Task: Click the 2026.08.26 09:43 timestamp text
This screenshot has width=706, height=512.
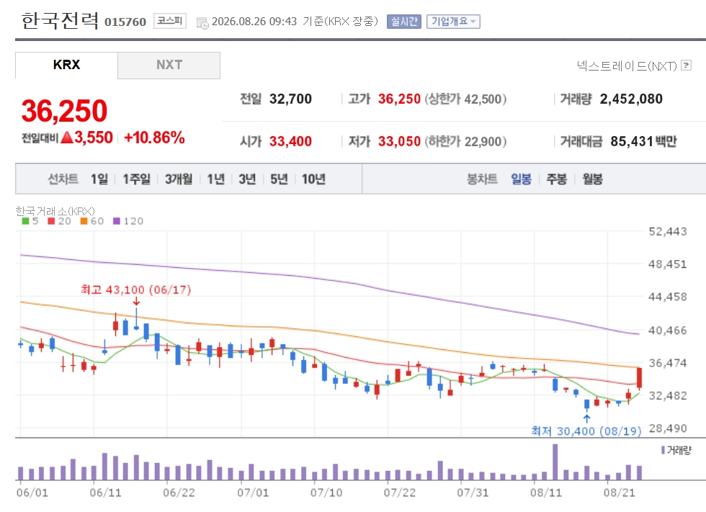Action: click(254, 22)
